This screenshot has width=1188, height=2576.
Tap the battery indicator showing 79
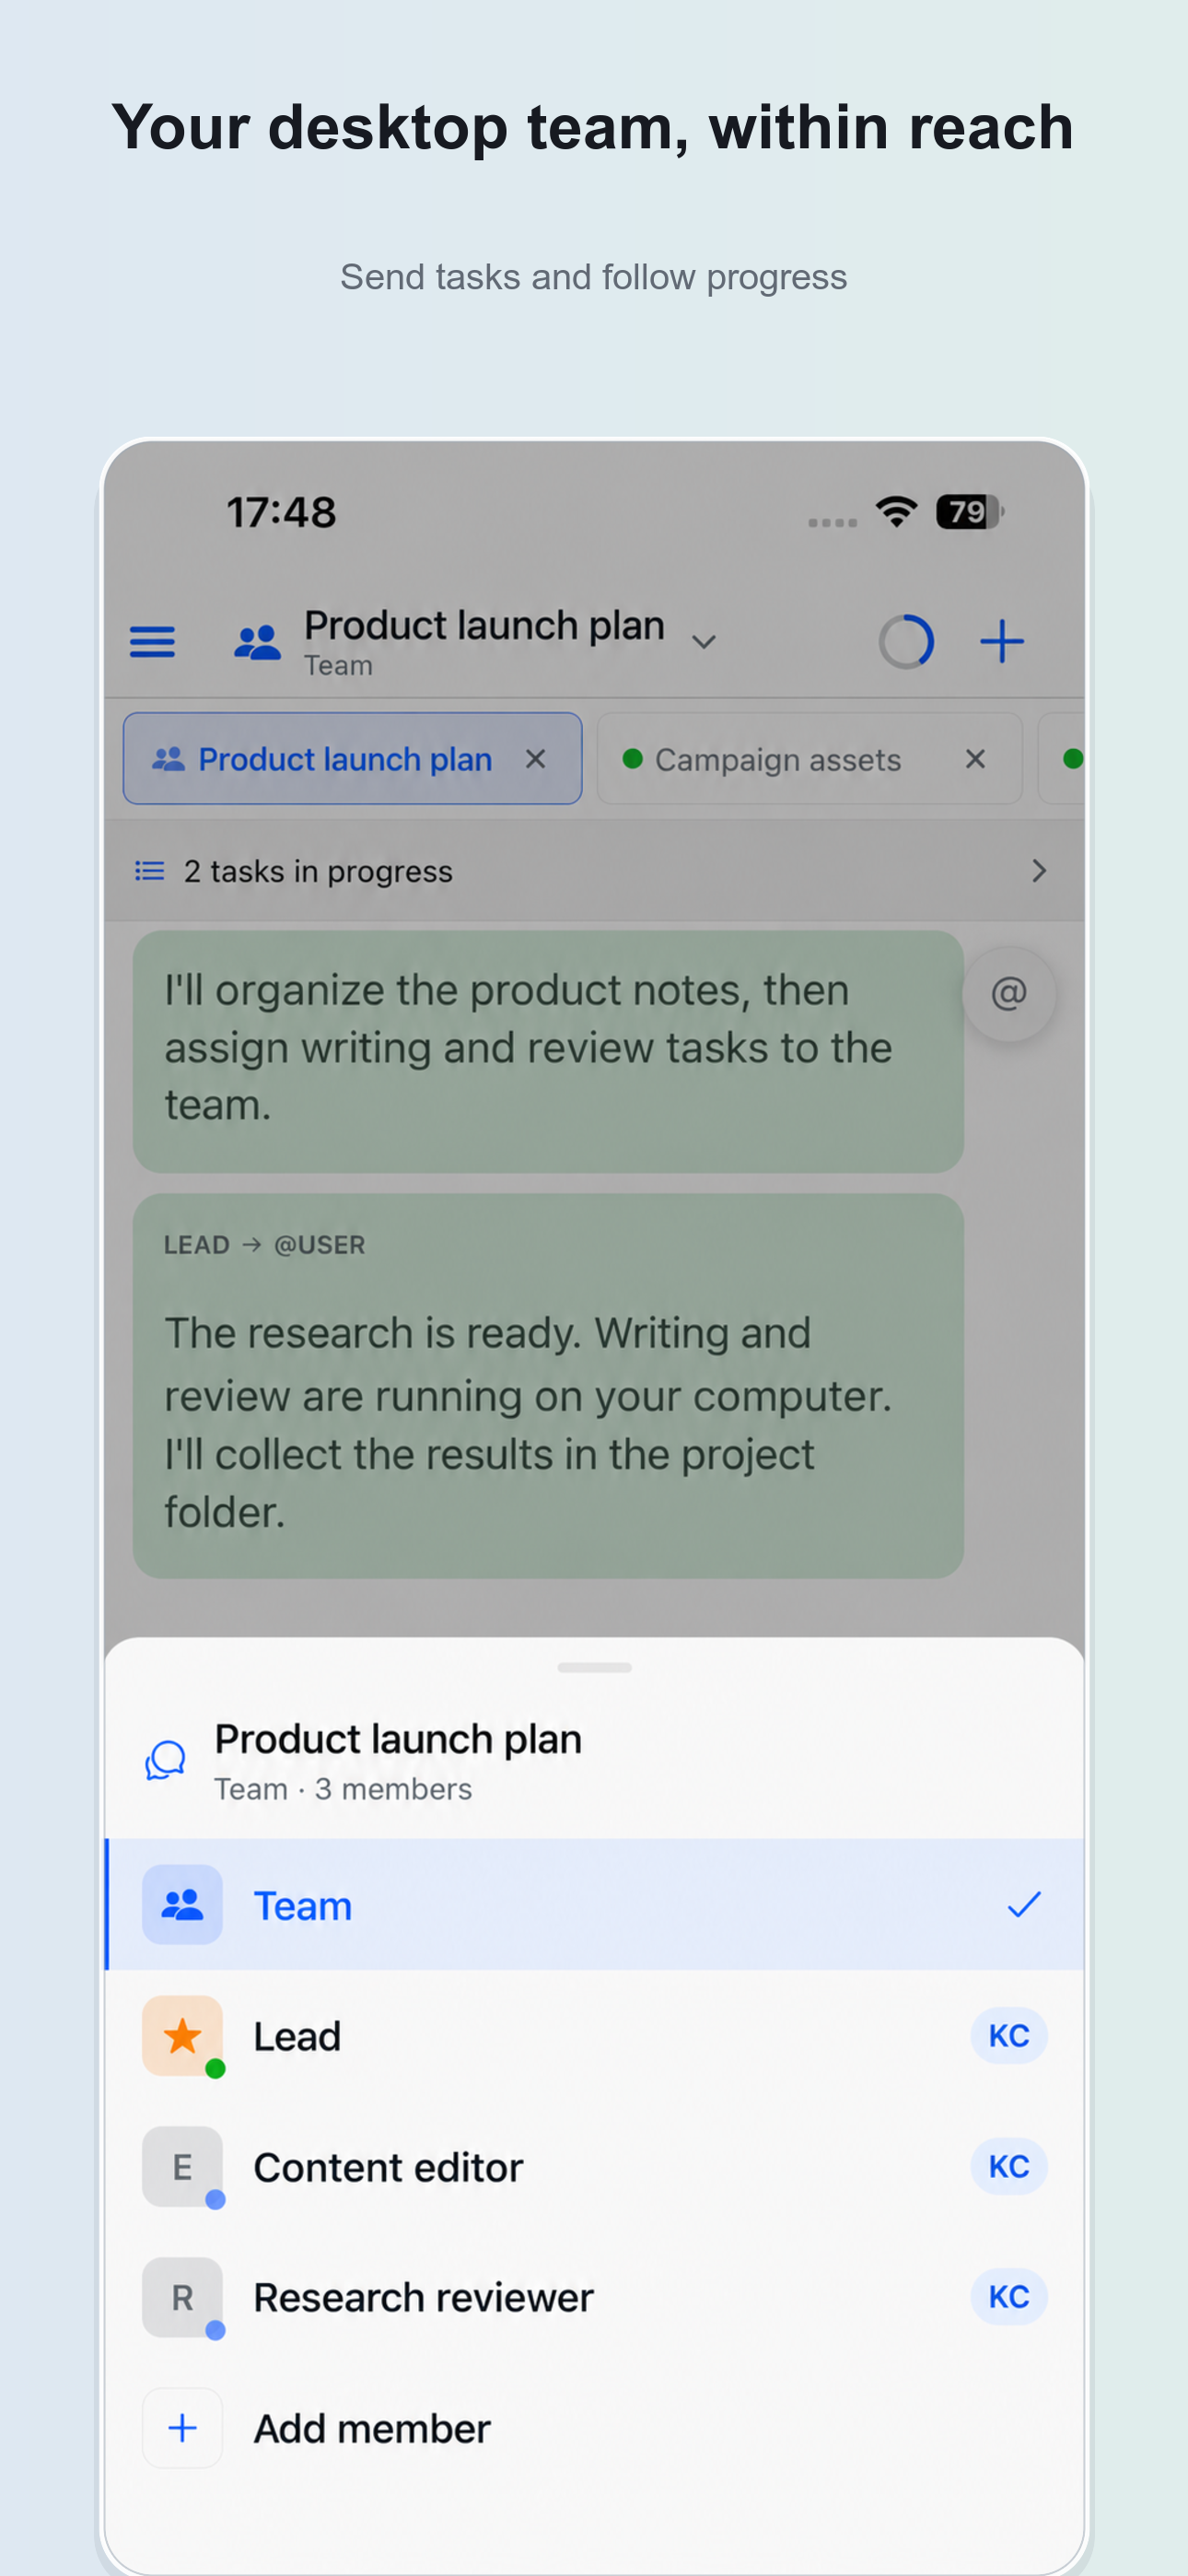pyautogui.click(x=969, y=511)
